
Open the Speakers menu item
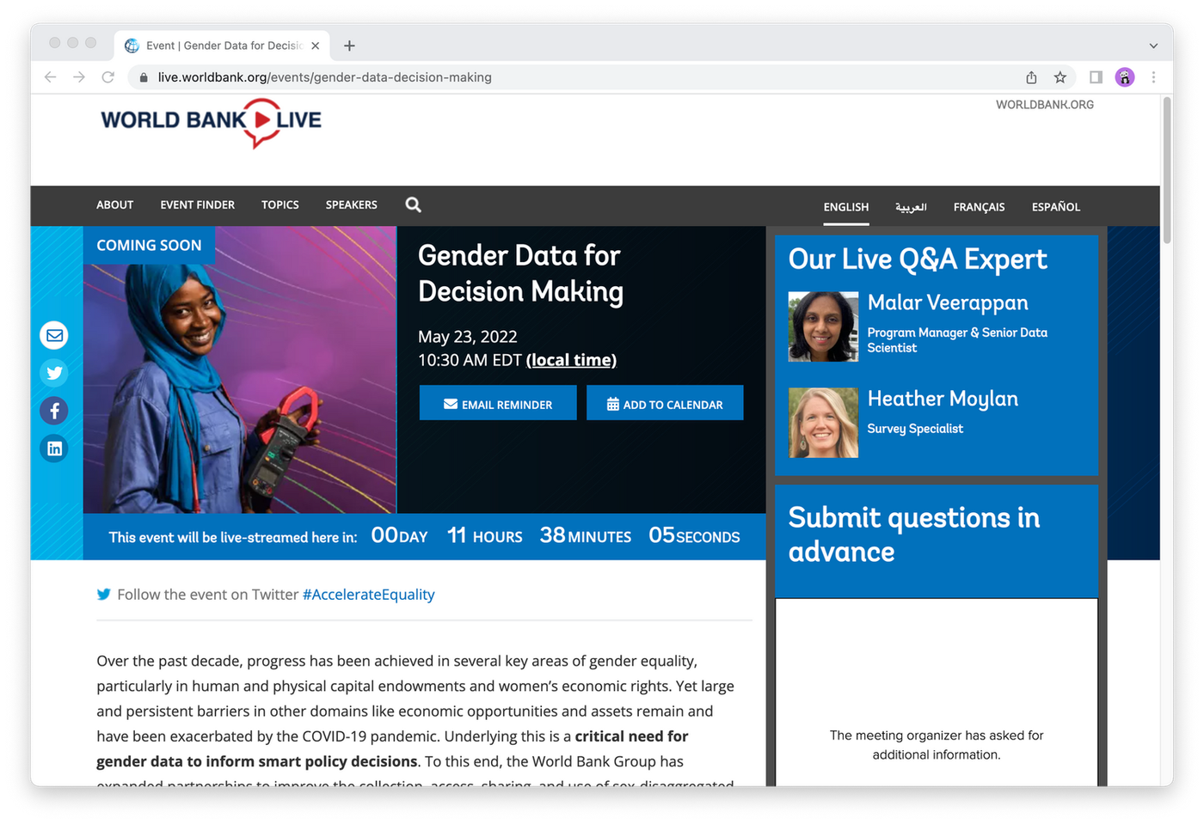point(351,204)
